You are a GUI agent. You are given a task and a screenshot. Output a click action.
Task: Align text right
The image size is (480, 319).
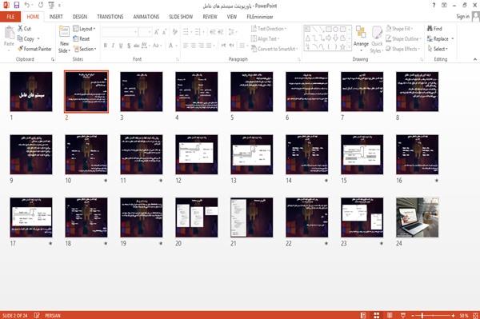coord(201,46)
